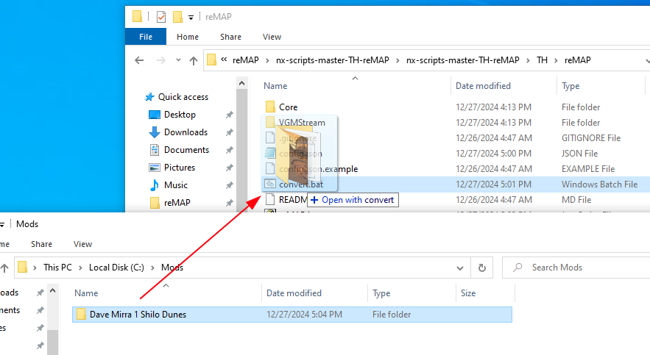Open the Core folder

(288, 107)
